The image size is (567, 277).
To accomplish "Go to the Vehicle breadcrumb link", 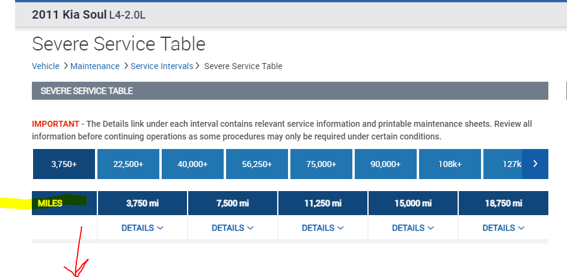I will [46, 66].
